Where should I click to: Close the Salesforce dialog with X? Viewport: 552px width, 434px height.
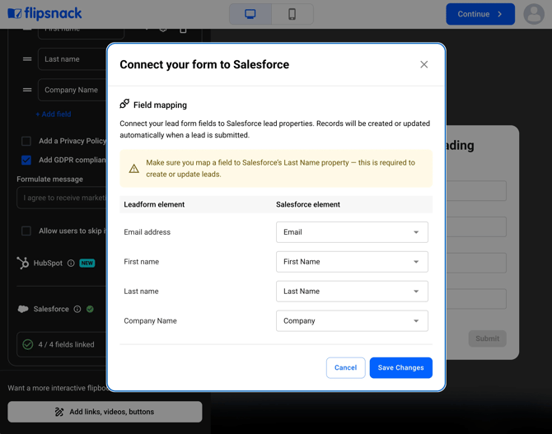coord(424,64)
